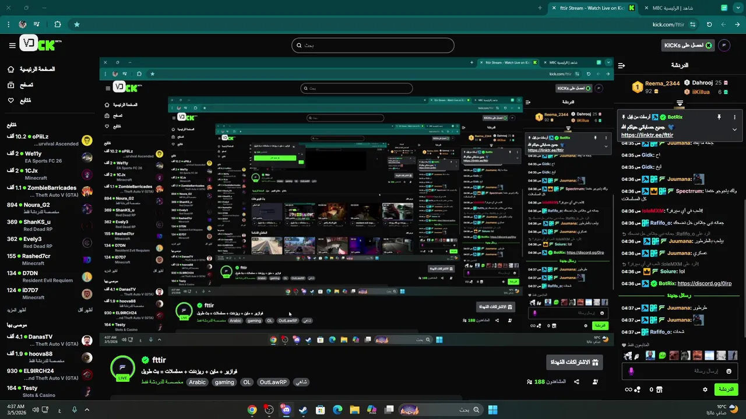Click the message input box

681,371
